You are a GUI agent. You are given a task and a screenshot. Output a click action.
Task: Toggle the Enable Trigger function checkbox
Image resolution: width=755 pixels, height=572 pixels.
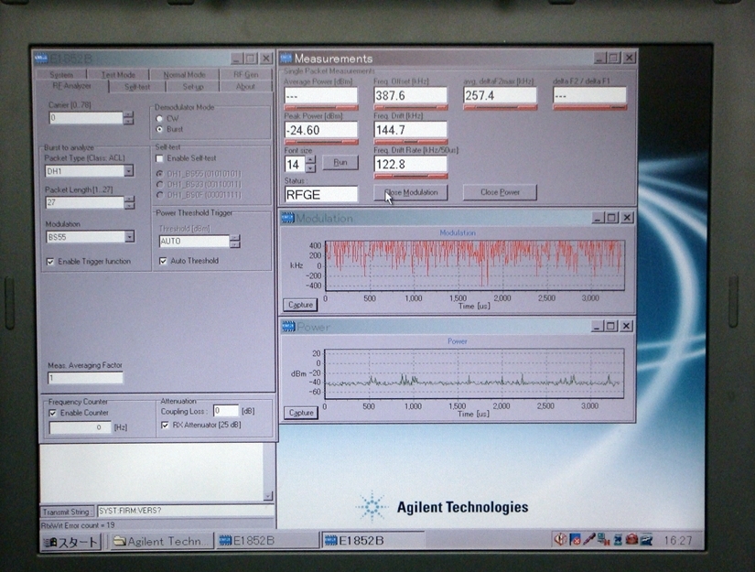tap(50, 262)
